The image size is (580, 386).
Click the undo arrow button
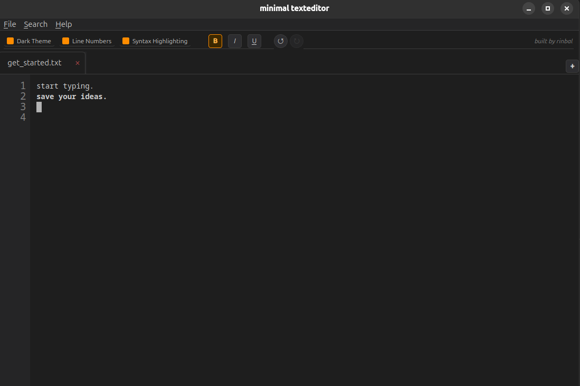click(280, 41)
